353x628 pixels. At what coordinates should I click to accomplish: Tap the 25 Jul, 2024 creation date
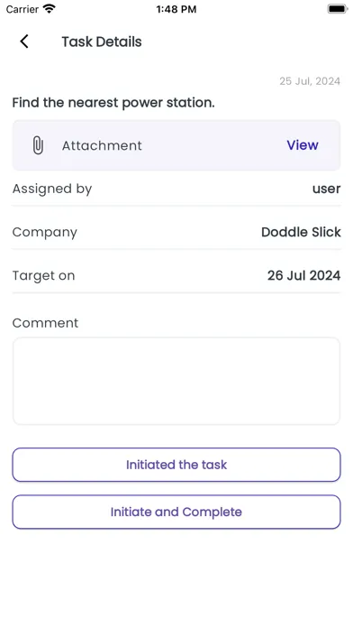(x=310, y=81)
